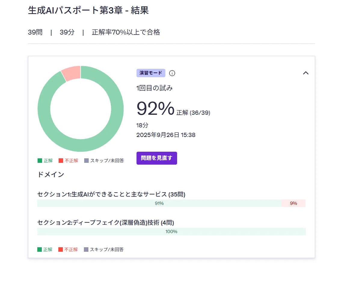The image size is (353, 283).
Task: Click the ドメイン section heading
Action: pos(51,174)
